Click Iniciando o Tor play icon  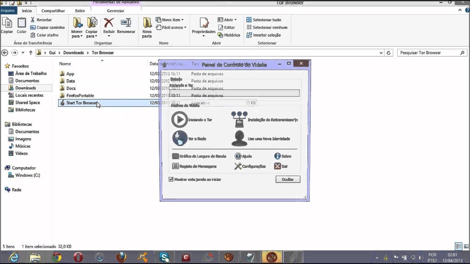[x=180, y=120]
